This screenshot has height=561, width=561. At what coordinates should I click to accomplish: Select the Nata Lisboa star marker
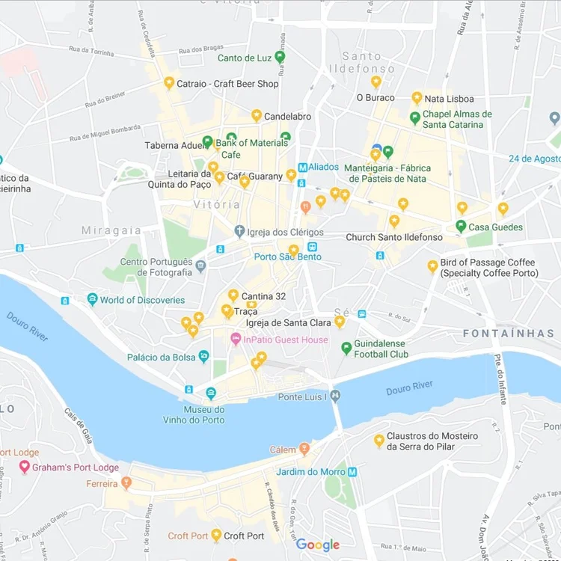pos(417,98)
